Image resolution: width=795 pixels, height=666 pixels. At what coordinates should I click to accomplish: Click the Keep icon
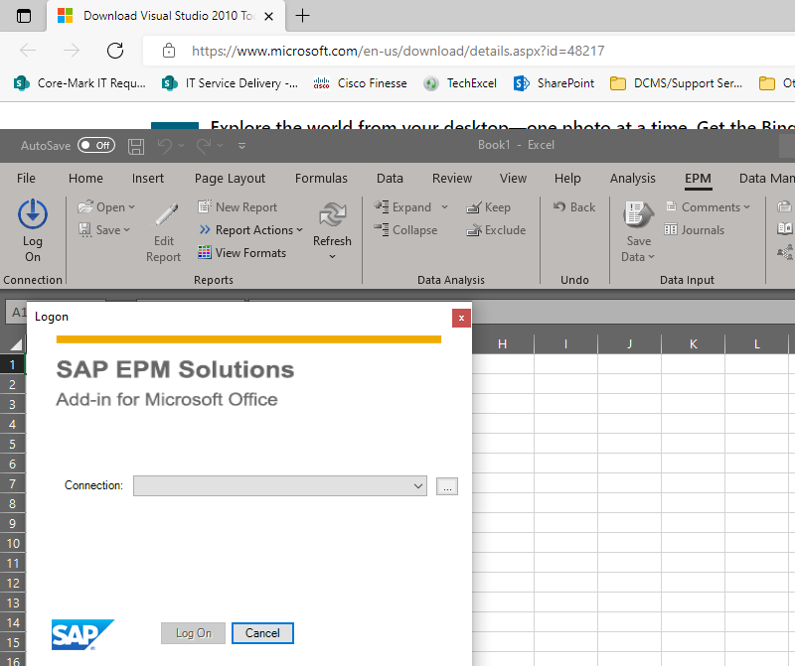tap(474, 207)
